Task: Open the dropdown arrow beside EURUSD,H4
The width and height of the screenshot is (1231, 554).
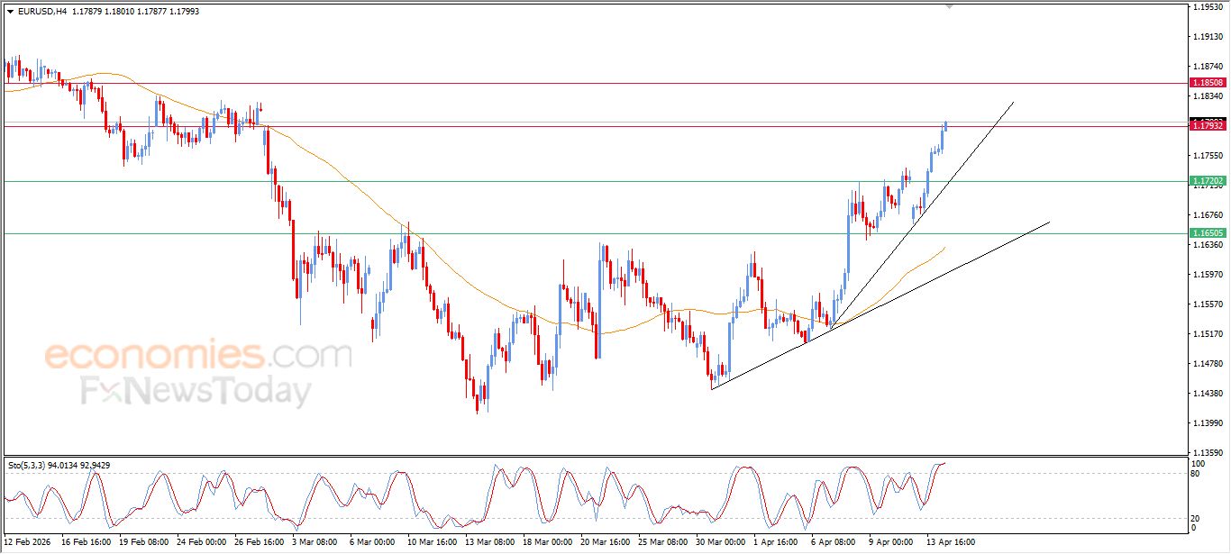Action: pyautogui.click(x=10, y=12)
